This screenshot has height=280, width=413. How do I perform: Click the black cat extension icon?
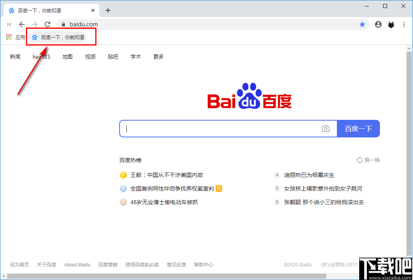coord(391,25)
